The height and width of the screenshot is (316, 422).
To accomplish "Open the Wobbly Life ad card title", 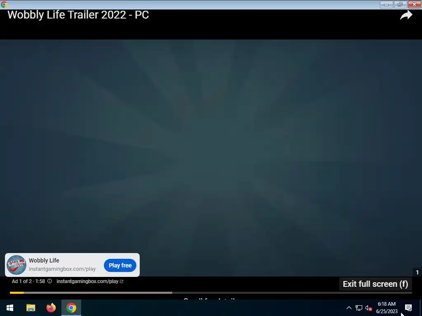I will 44,260.
